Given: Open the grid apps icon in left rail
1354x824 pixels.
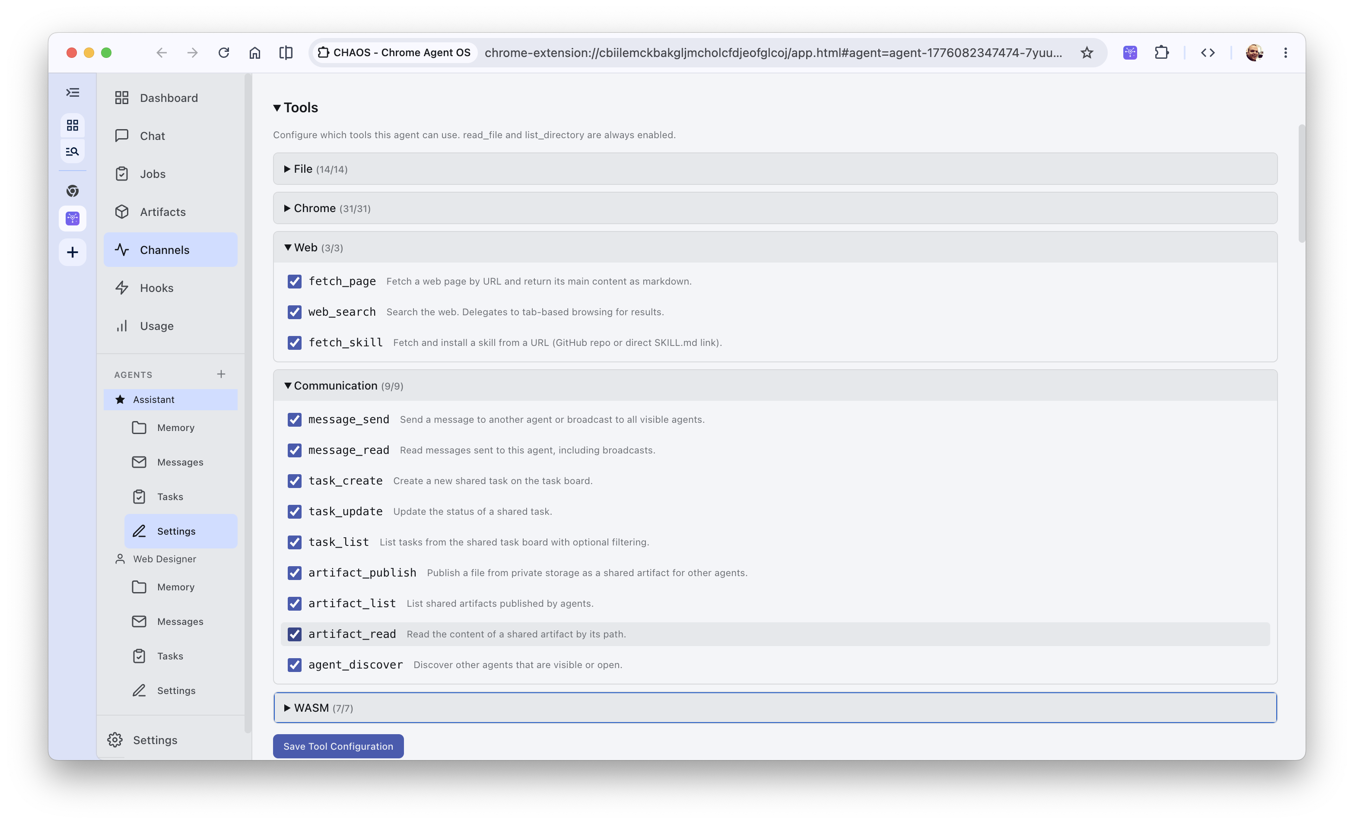Looking at the screenshot, I should tap(73, 125).
